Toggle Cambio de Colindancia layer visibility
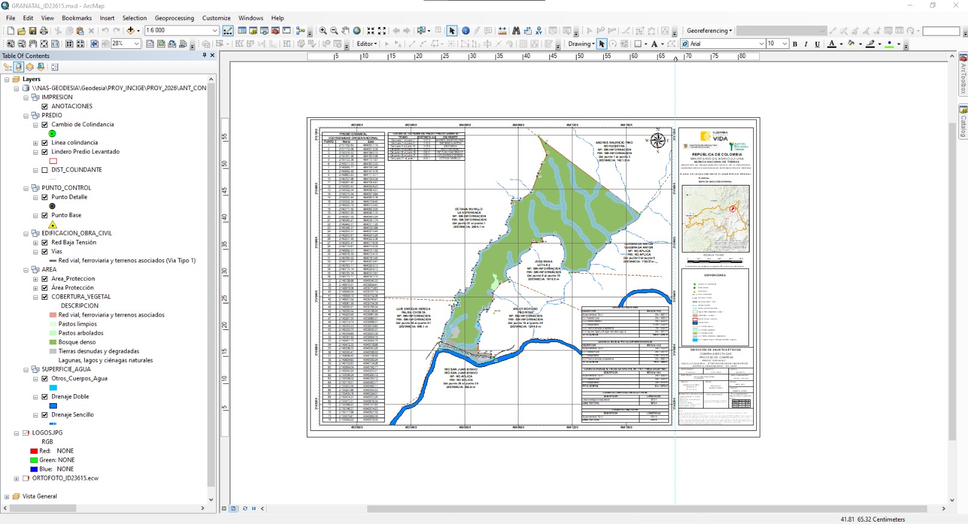 45,125
